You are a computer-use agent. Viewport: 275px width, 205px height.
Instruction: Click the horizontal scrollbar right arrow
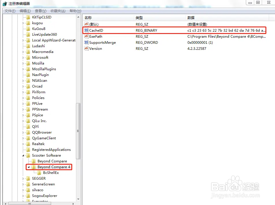click(73, 204)
